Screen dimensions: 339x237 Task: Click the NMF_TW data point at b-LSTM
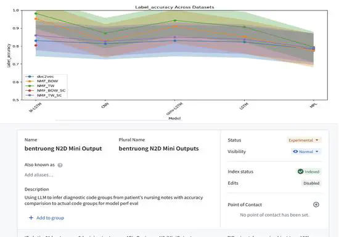click(x=36, y=14)
